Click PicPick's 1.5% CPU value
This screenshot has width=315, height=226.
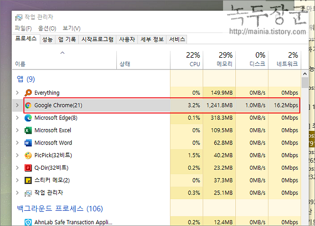pyautogui.click(x=194, y=155)
